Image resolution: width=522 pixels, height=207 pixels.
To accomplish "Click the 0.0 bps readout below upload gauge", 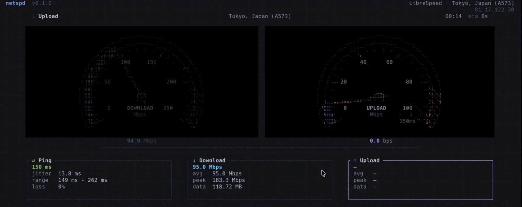I will pyautogui.click(x=381, y=141).
